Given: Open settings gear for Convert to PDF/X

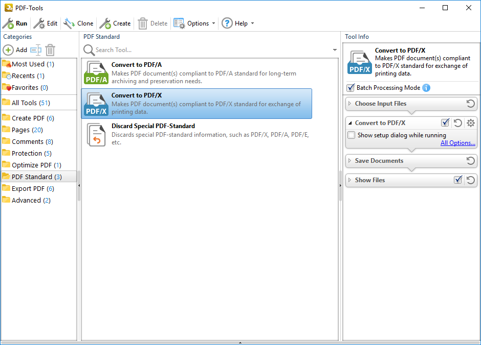Looking at the screenshot, I should [x=471, y=123].
